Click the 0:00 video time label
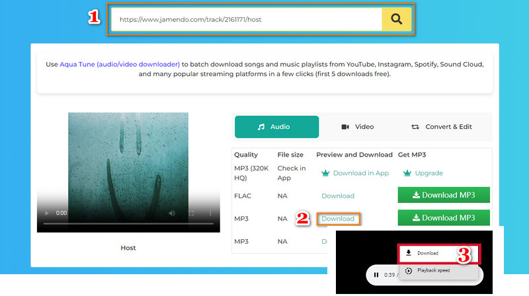Screen dimensions: 529x296 [x=61, y=213]
